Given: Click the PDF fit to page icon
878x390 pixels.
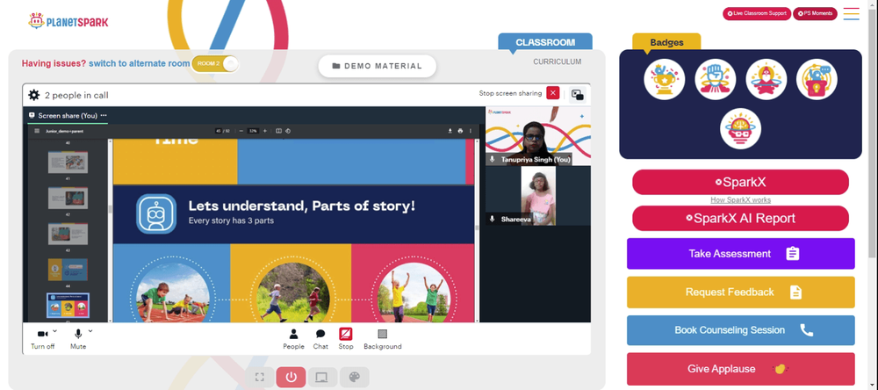Looking at the screenshot, I should (278, 131).
